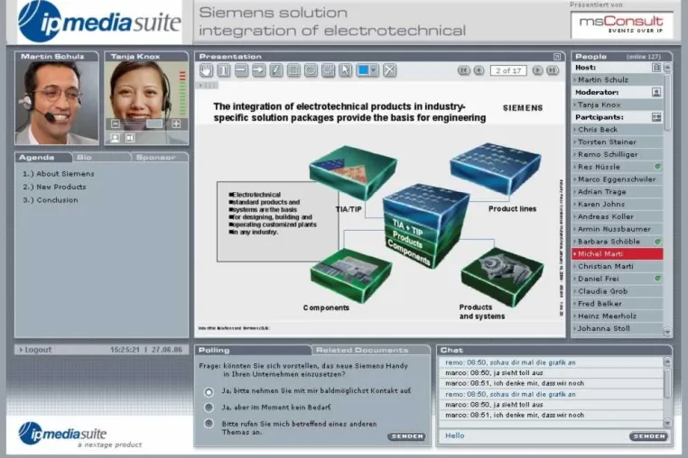The height and width of the screenshot is (458, 688).
Task: Select the hand pan tool
Action: click(206, 70)
